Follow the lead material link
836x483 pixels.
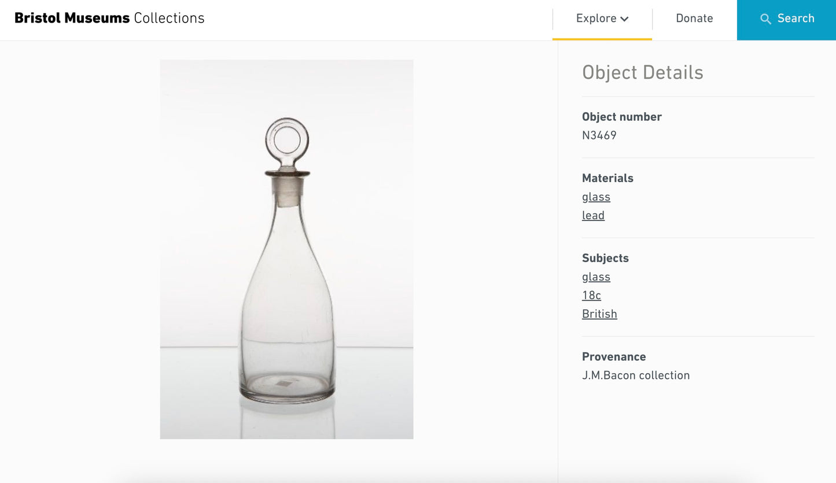point(593,216)
